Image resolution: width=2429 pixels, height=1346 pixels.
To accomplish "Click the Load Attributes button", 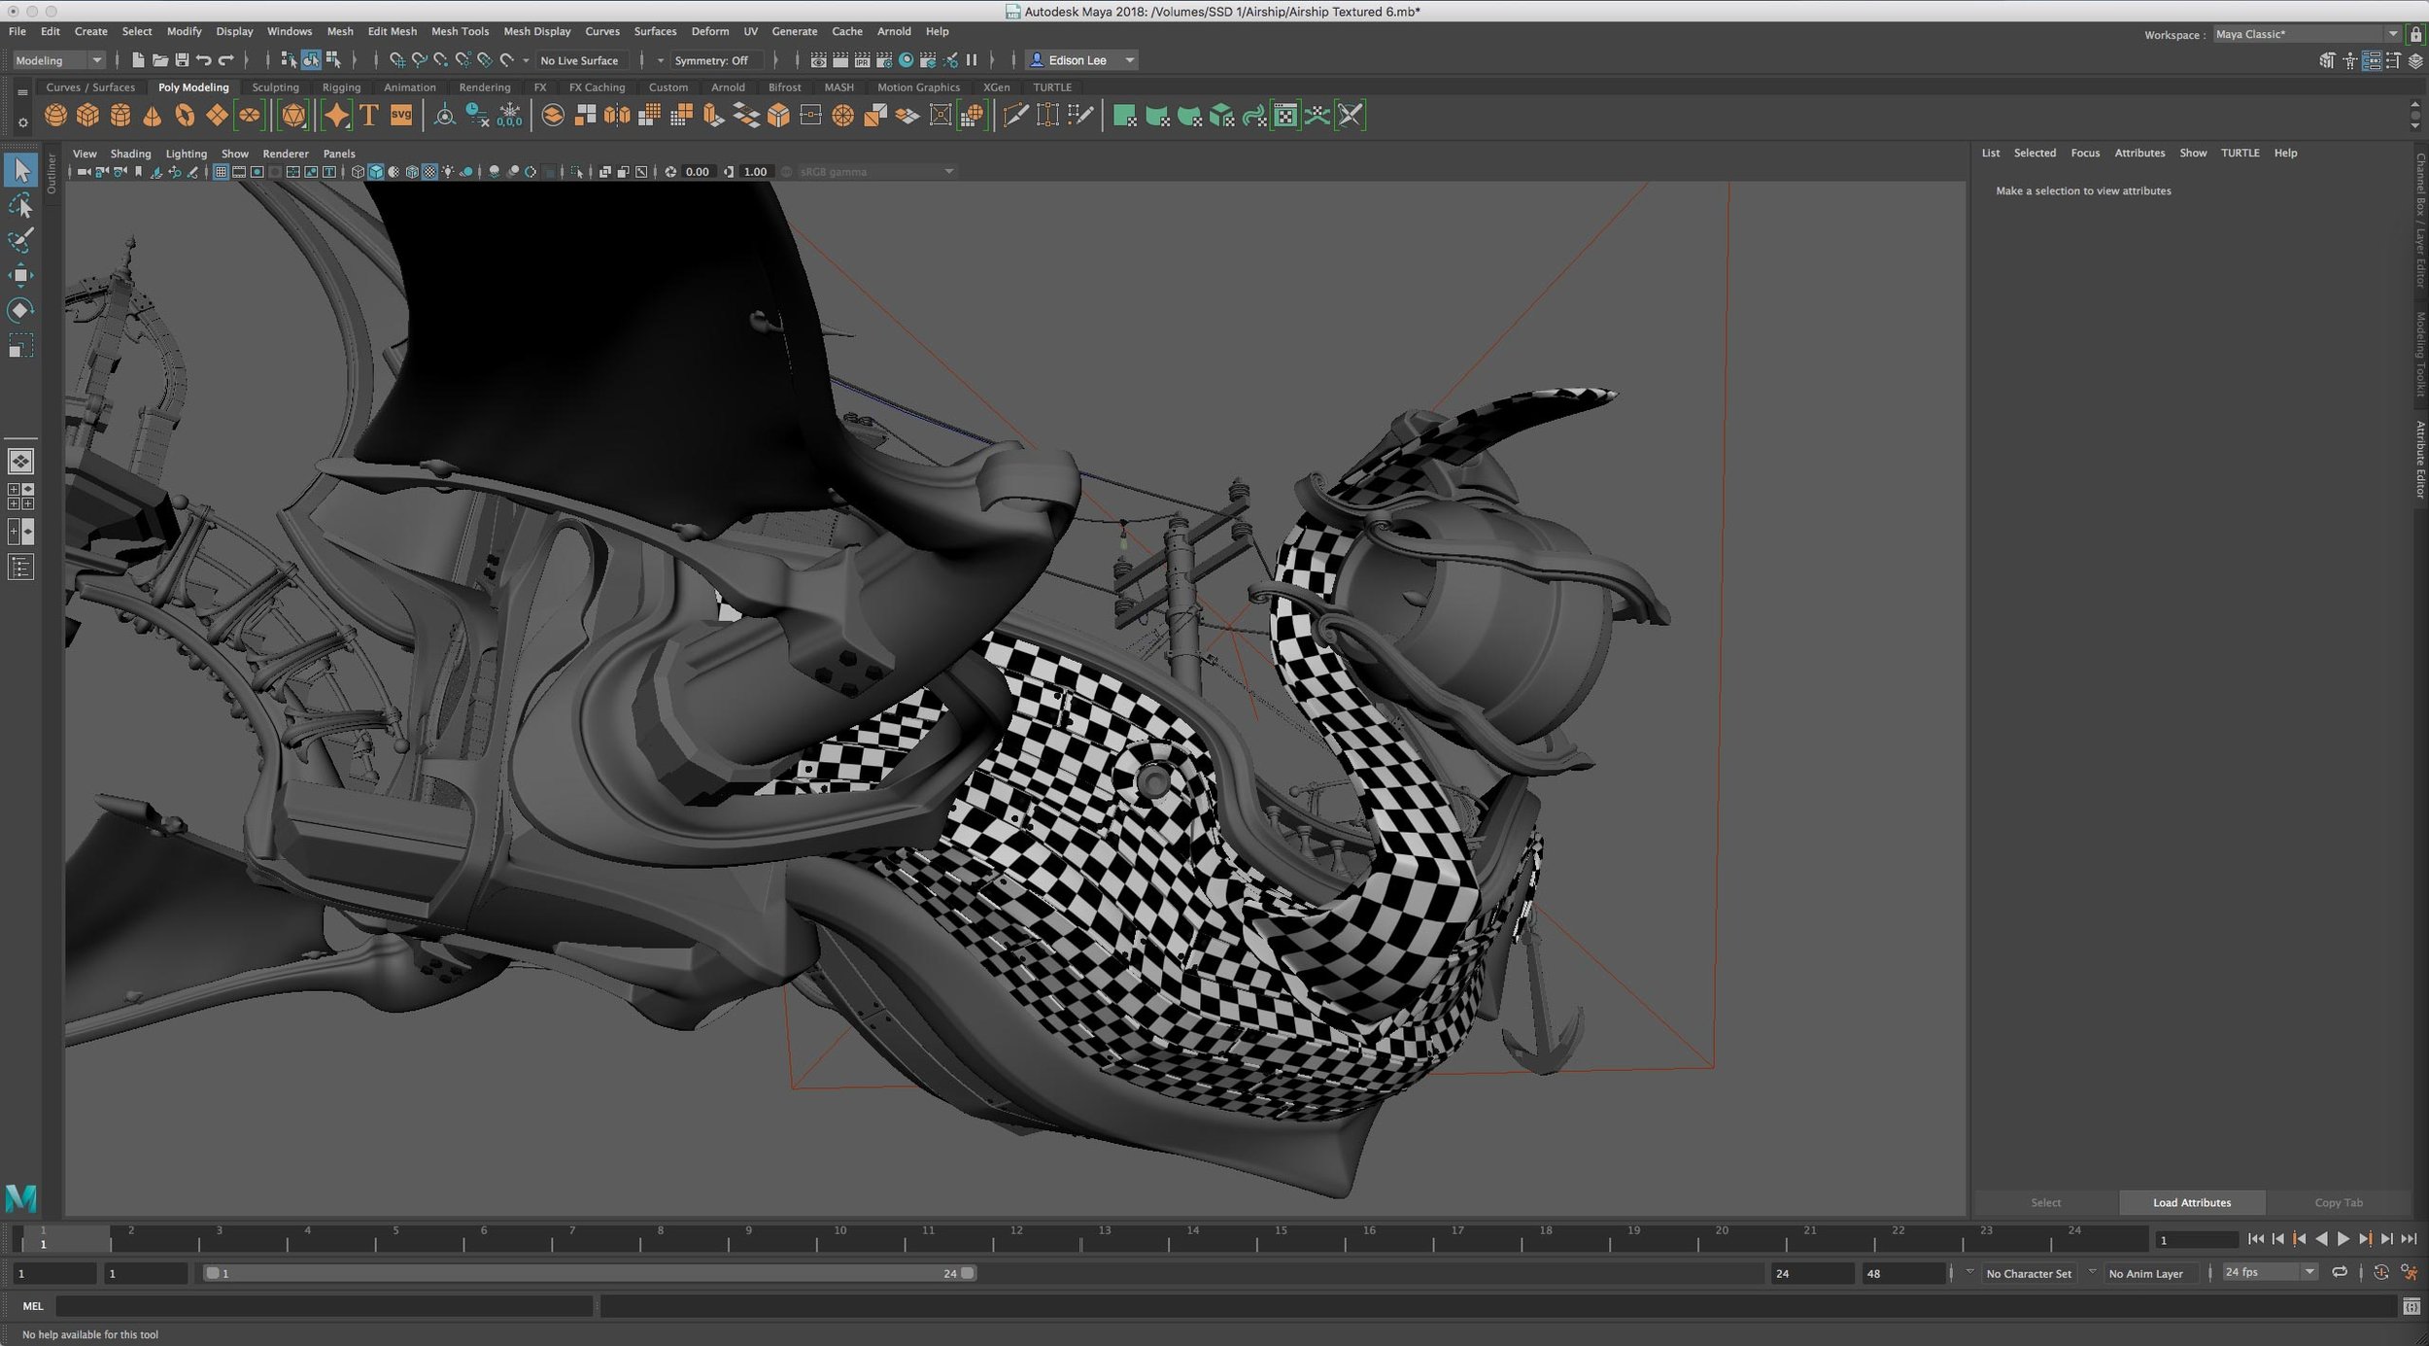I will coord(2190,1202).
